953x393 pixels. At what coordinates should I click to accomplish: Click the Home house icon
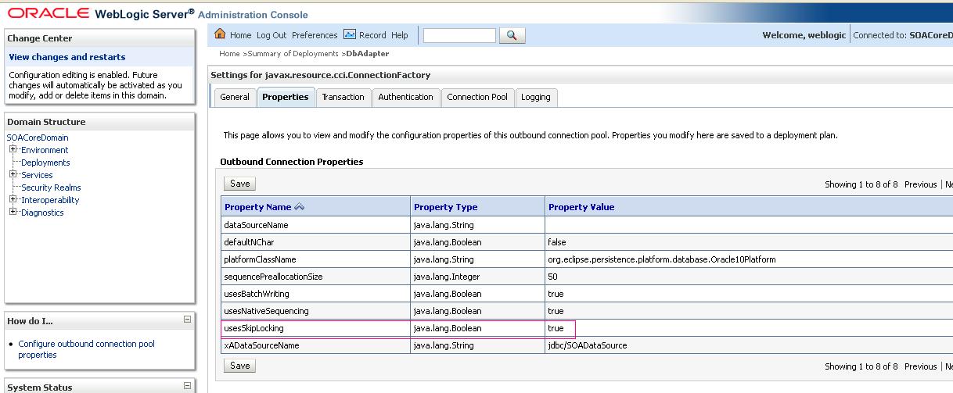coord(220,34)
